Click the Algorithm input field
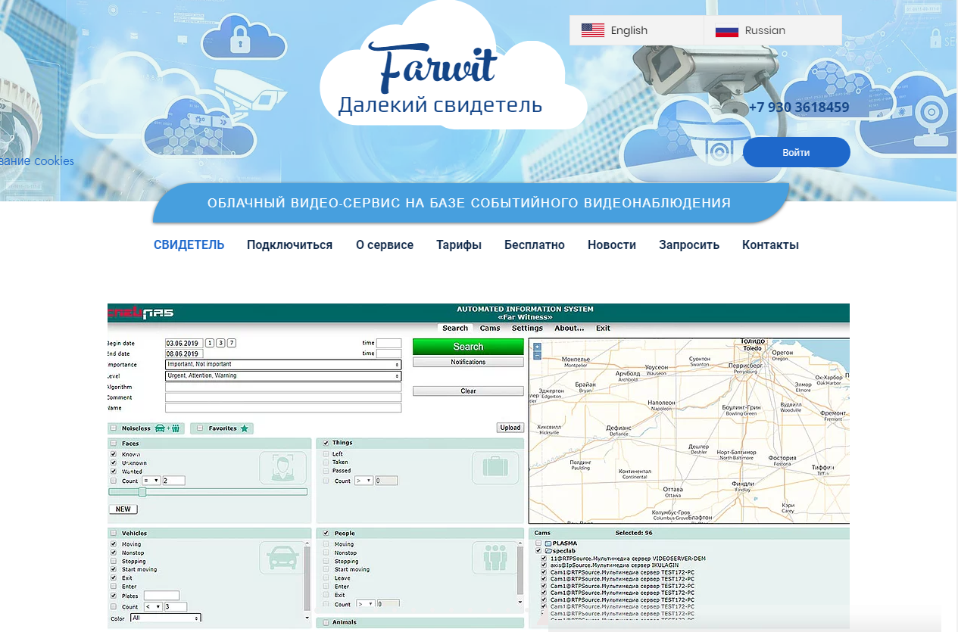Screen dimensions: 958x632 point(283,387)
